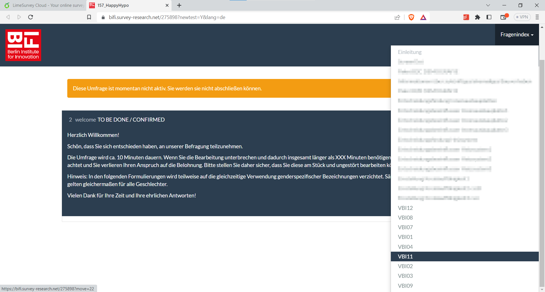Open the Brave Wallet icon

coord(504,17)
